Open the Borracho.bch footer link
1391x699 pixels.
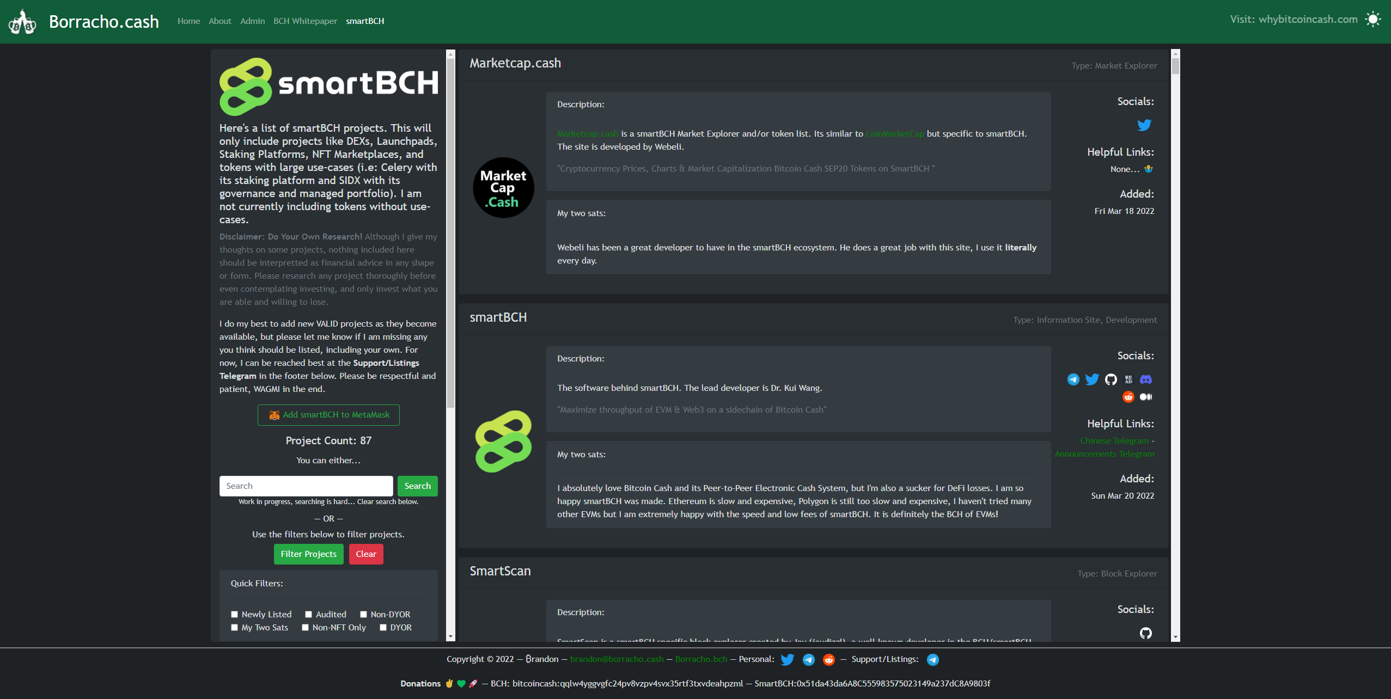[x=701, y=659]
